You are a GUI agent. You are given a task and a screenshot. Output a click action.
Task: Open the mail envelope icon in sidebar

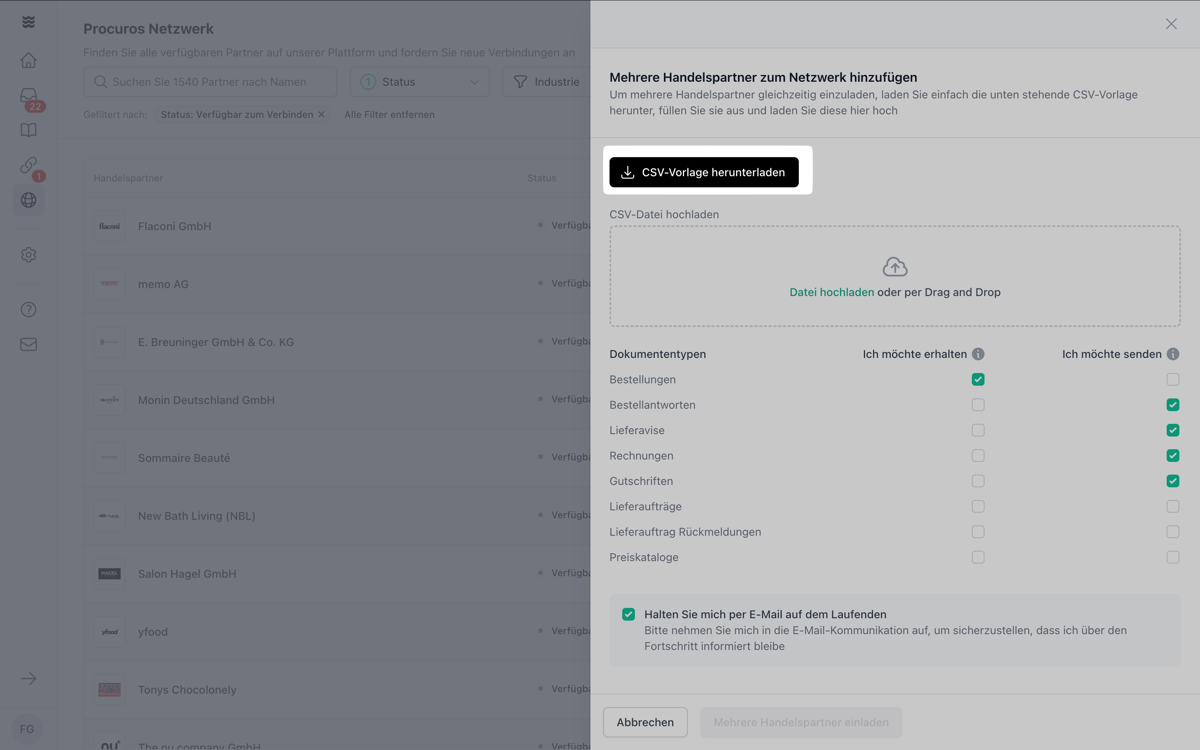point(28,344)
